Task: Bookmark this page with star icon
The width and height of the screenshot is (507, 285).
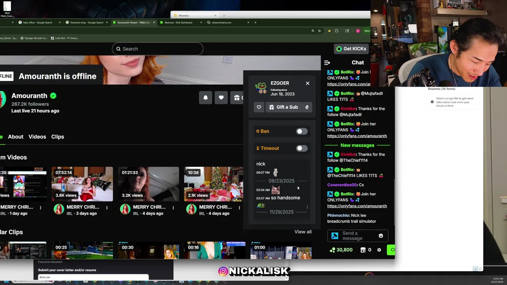Action: [x=319, y=31]
